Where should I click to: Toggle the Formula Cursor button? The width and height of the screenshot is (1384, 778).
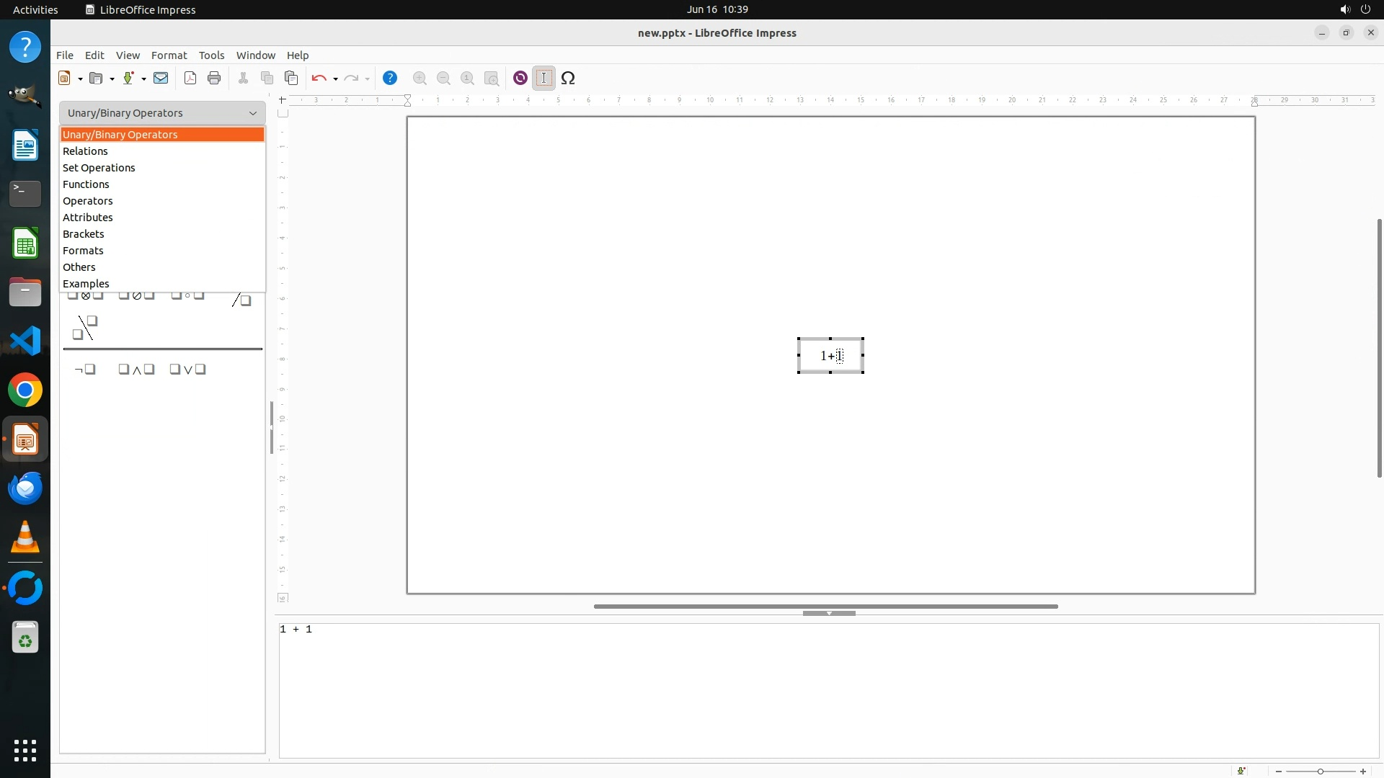pyautogui.click(x=544, y=79)
